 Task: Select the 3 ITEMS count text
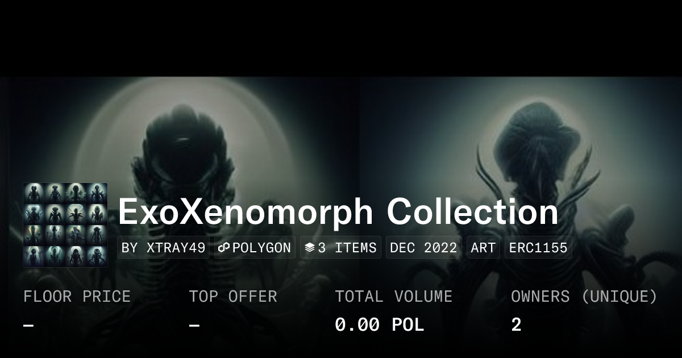point(347,248)
